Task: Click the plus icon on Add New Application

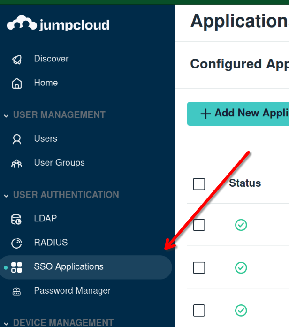Action: [x=205, y=114]
